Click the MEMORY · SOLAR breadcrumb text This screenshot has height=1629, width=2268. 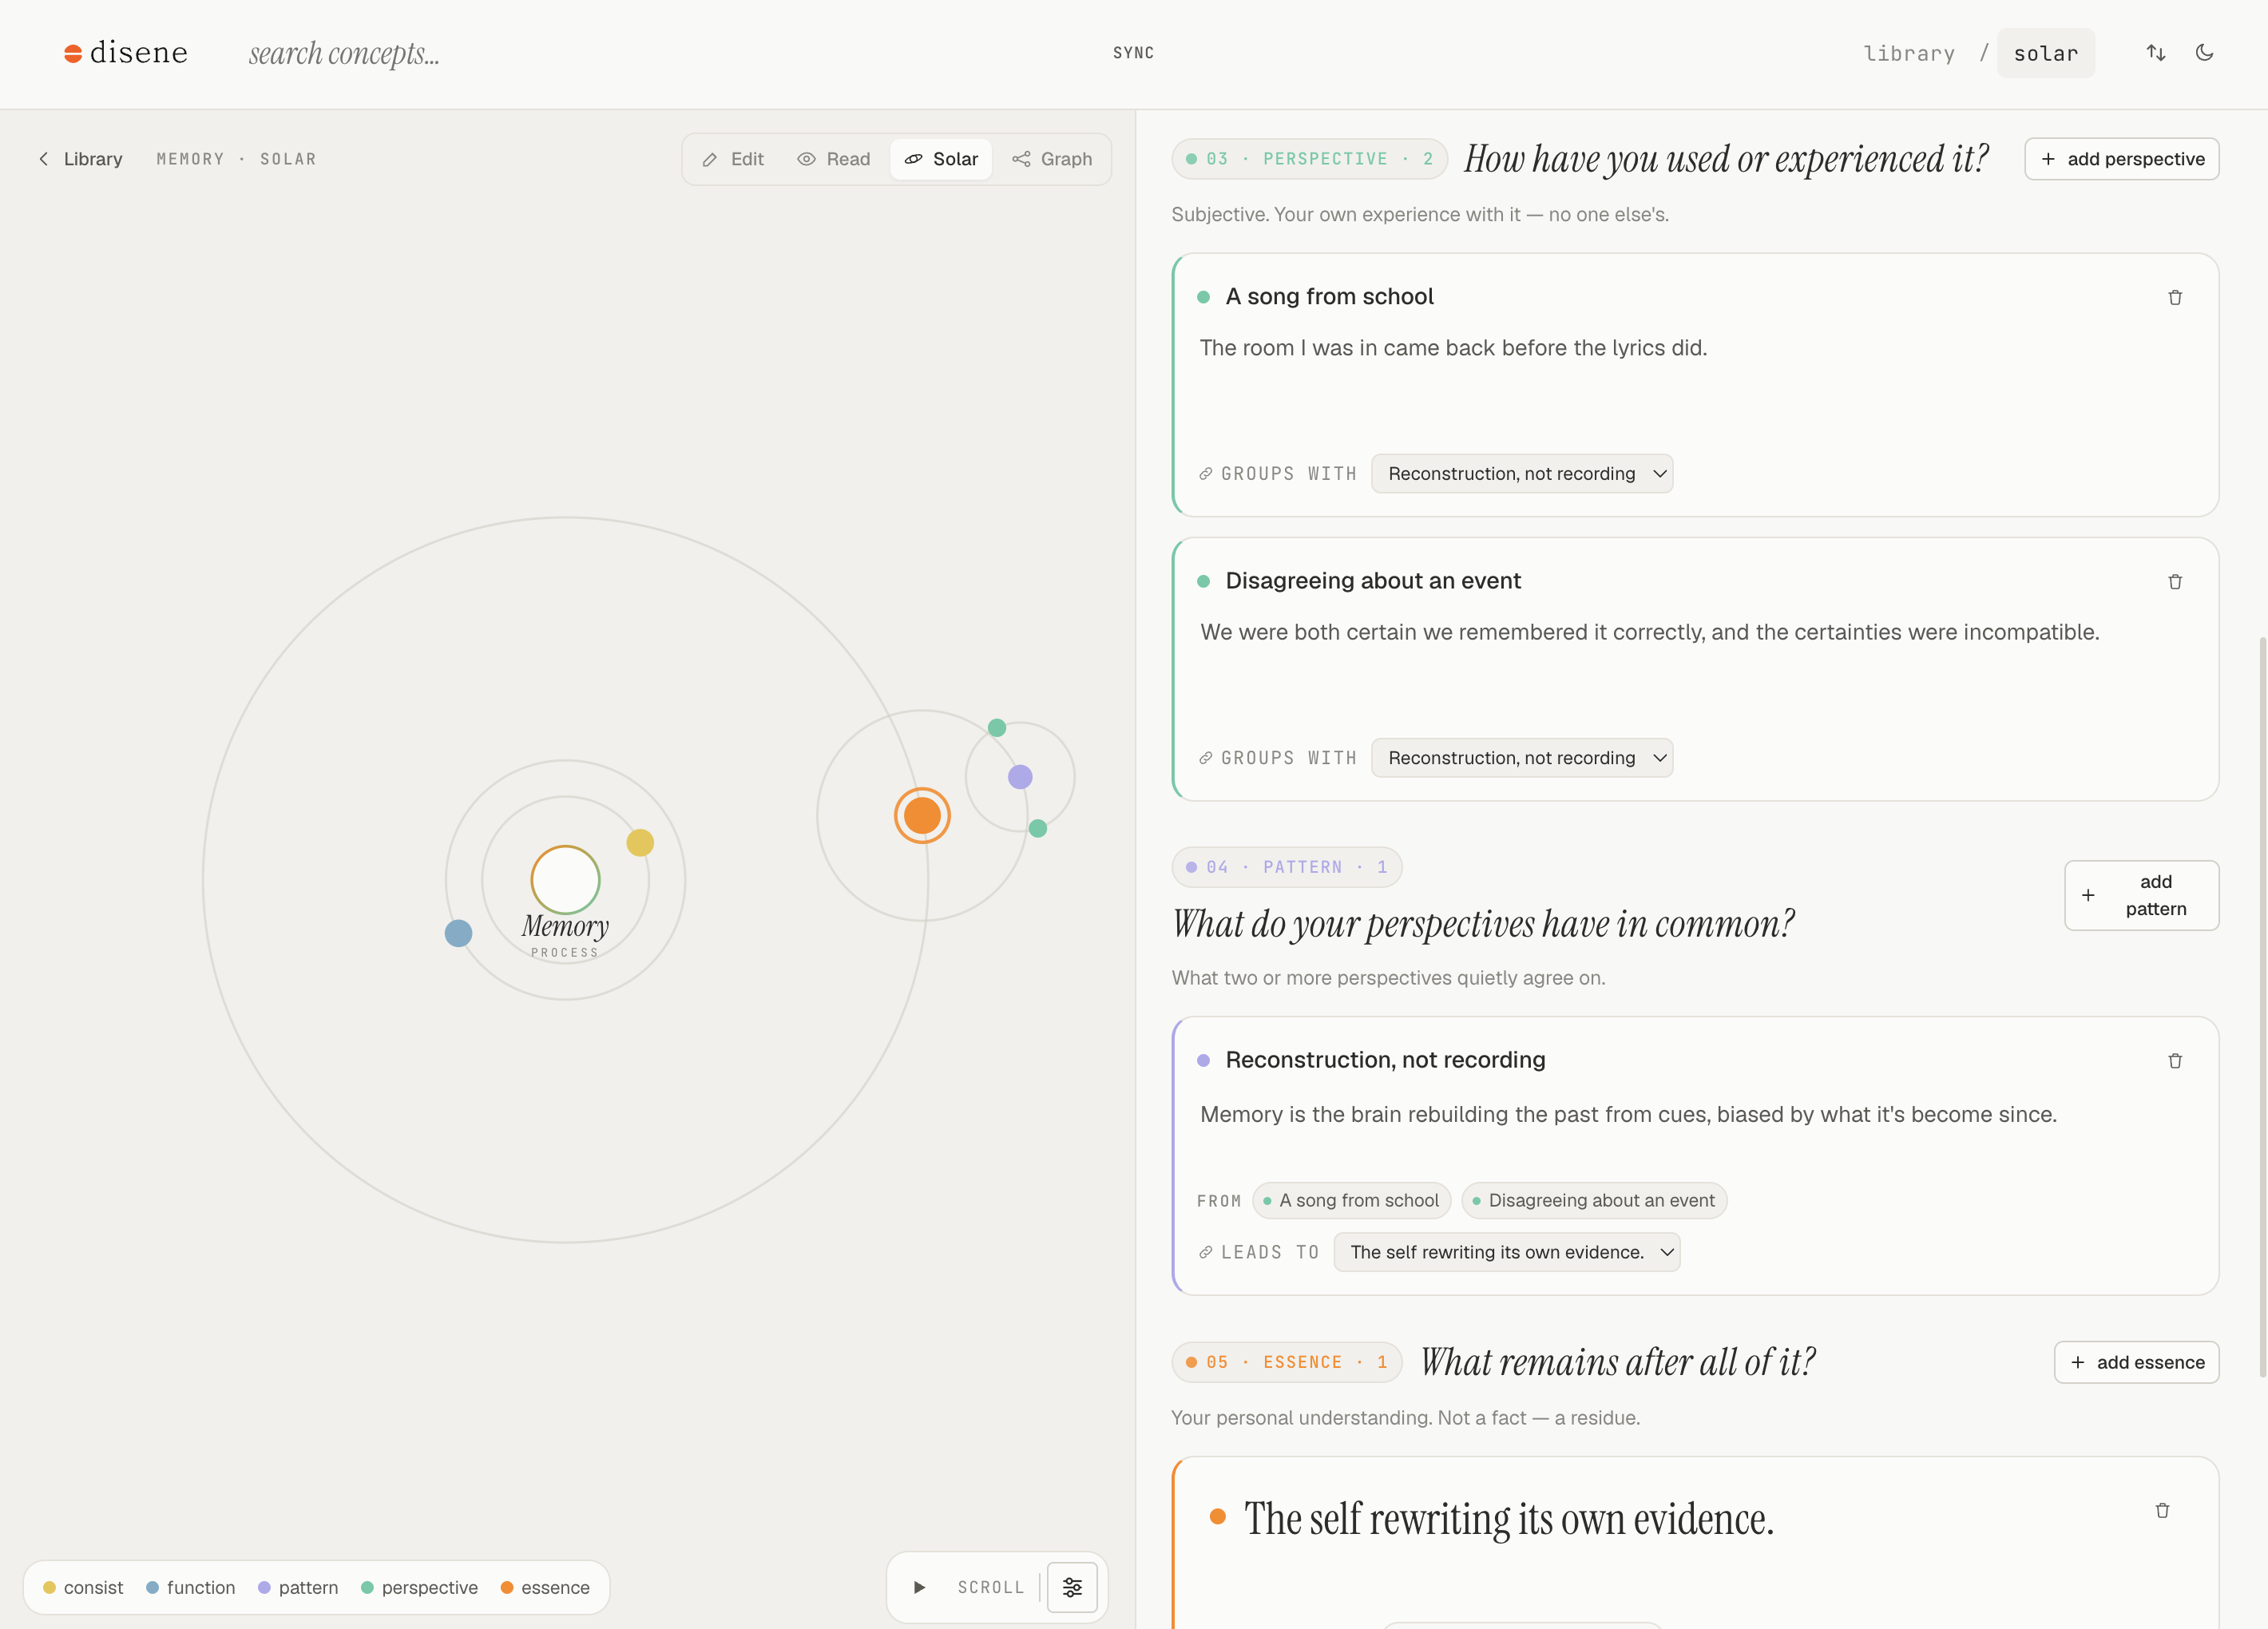coord(236,159)
